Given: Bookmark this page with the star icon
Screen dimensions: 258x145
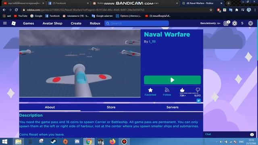Looking at the screenshot, I should pos(211,10).
